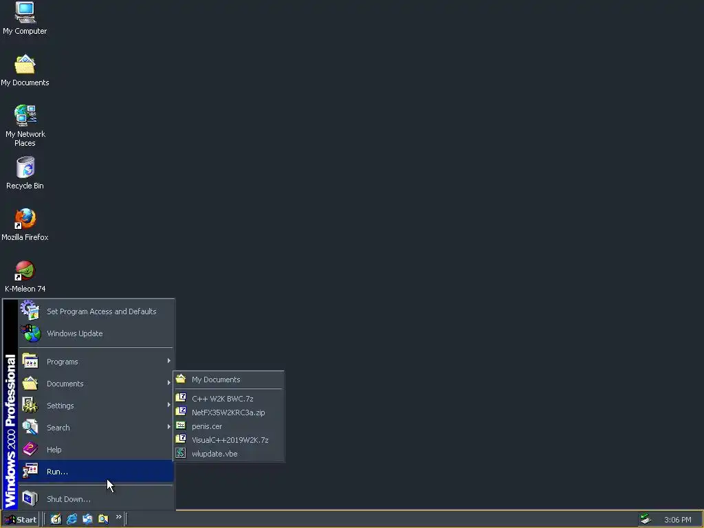This screenshot has height=528, width=704.
Task: Open the My Computer desktop icon
Action: (x=25, y=19)
